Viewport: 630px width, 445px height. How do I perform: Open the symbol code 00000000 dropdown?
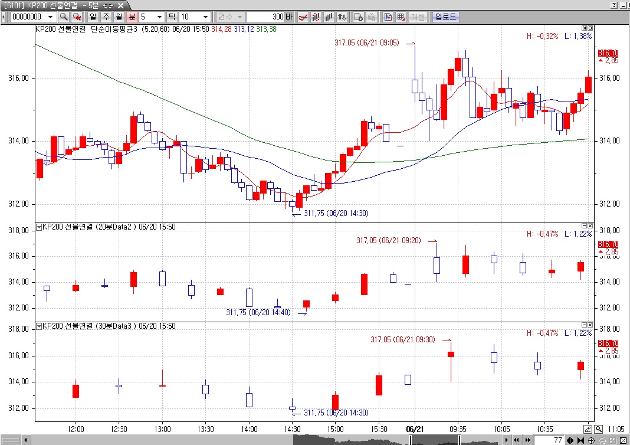[52, 17]
